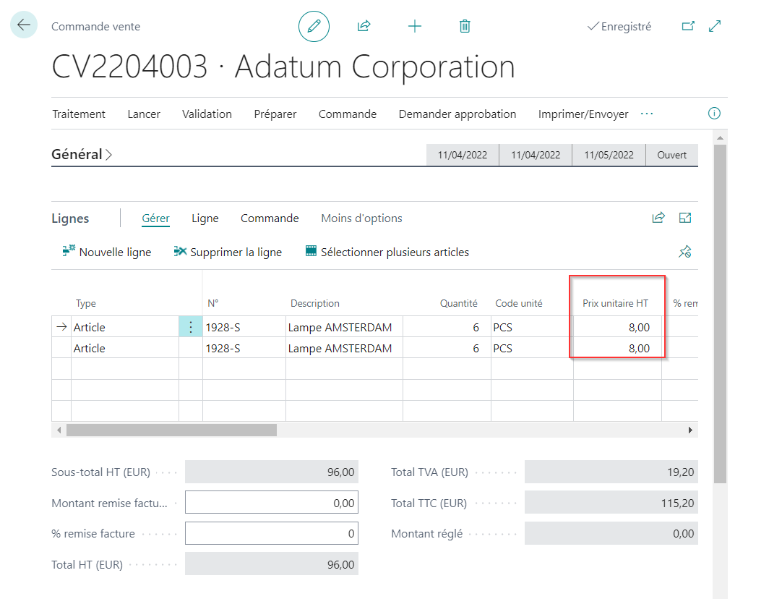Click the share icon in the header

coord(364,26)
